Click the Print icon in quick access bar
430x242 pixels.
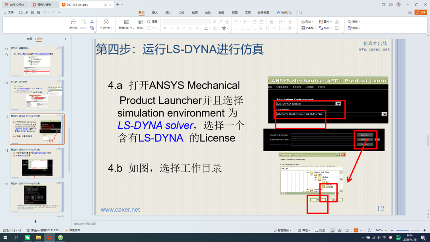(32, 12)
